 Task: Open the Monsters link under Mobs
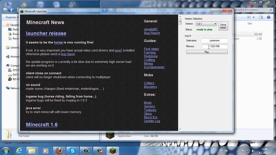pos(151,87)
